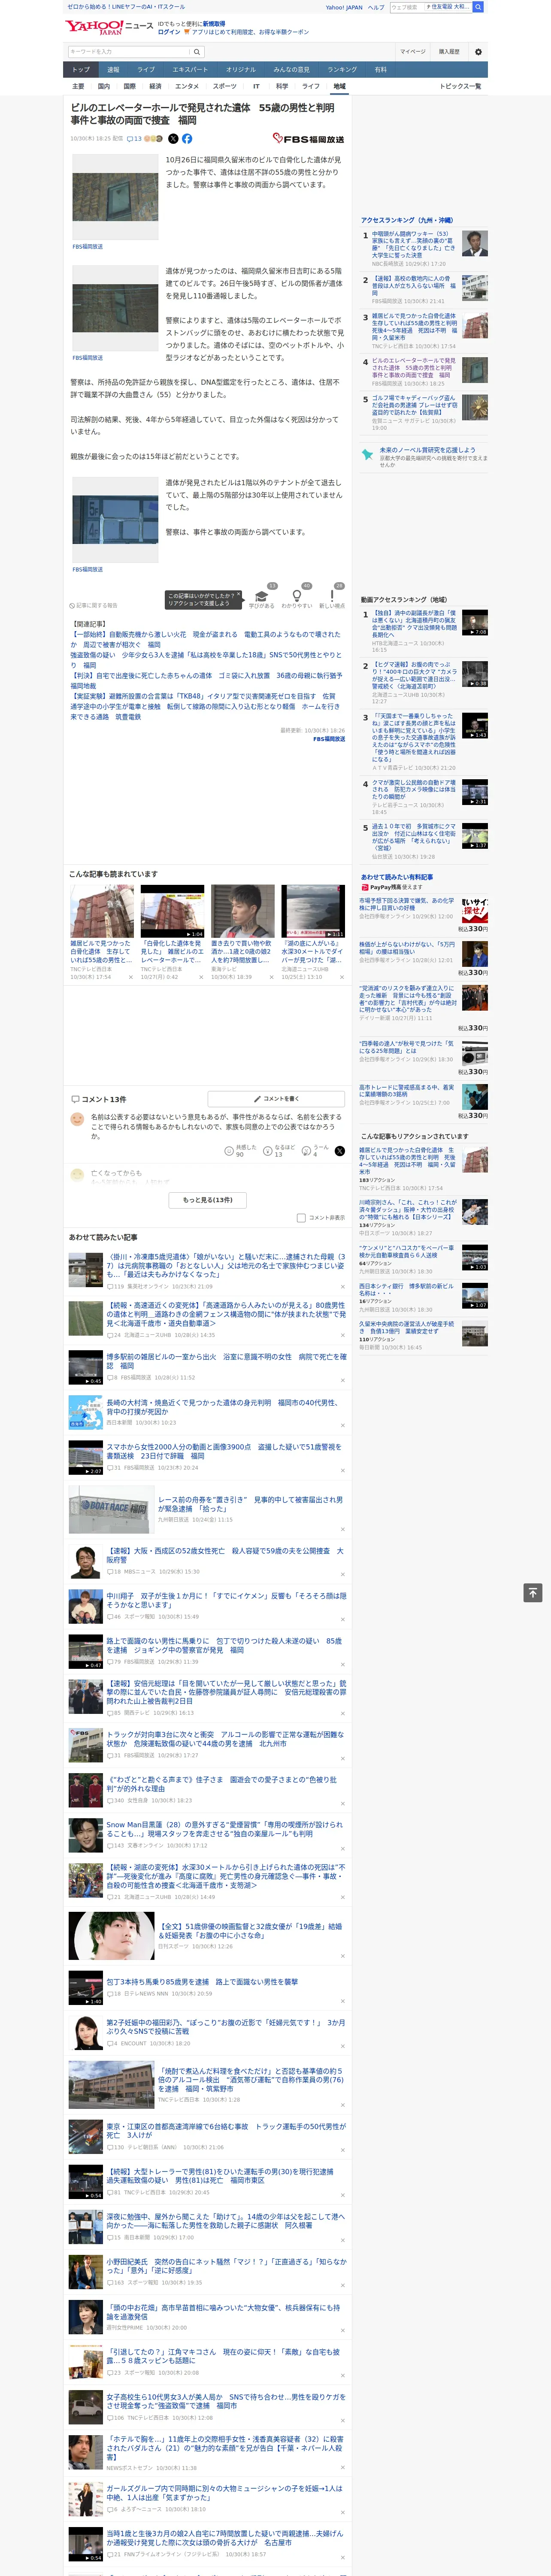This screenshot has width=551, height=2576.
Task: Click 共感した smiley on first comment
Action: [229, 1151]
